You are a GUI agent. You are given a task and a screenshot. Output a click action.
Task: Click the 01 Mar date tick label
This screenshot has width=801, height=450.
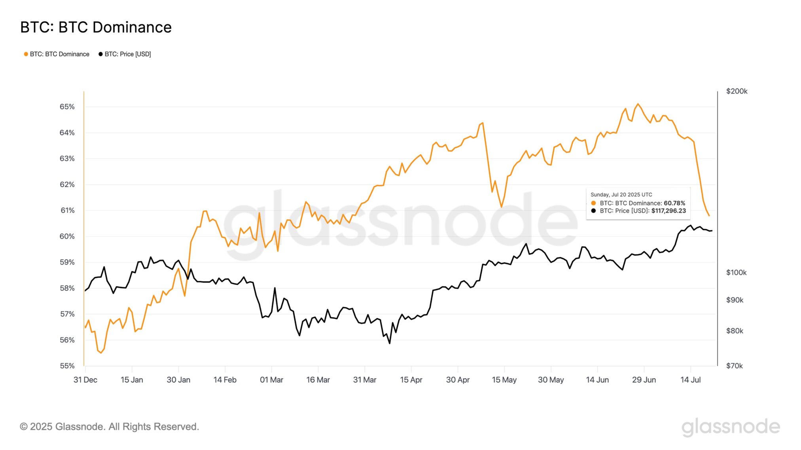click(x=271, y=380)
